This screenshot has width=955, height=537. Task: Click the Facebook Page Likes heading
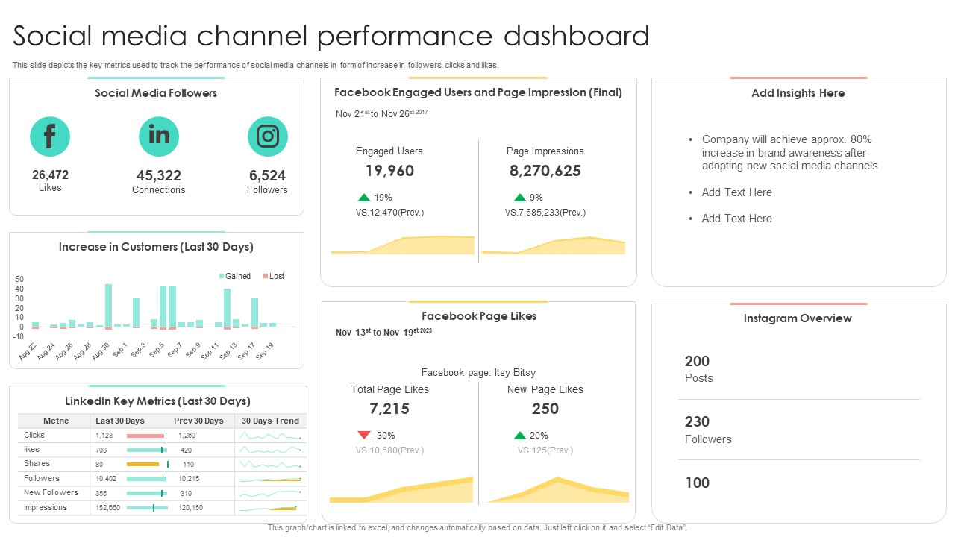[x=479, y=316]
